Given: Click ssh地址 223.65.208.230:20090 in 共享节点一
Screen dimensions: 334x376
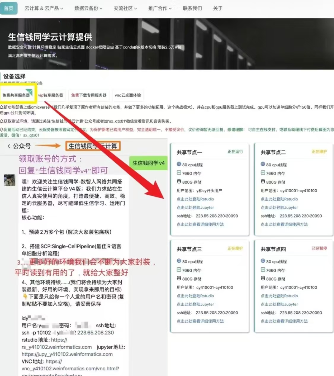Looking at the screenshot, I should 207,216.
